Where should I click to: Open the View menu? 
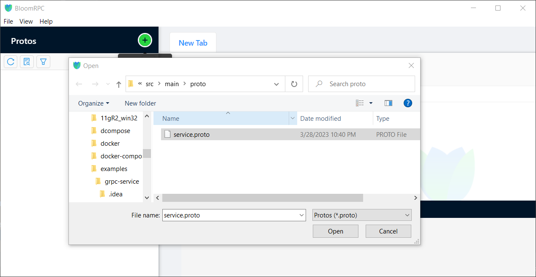coord(26,22)
